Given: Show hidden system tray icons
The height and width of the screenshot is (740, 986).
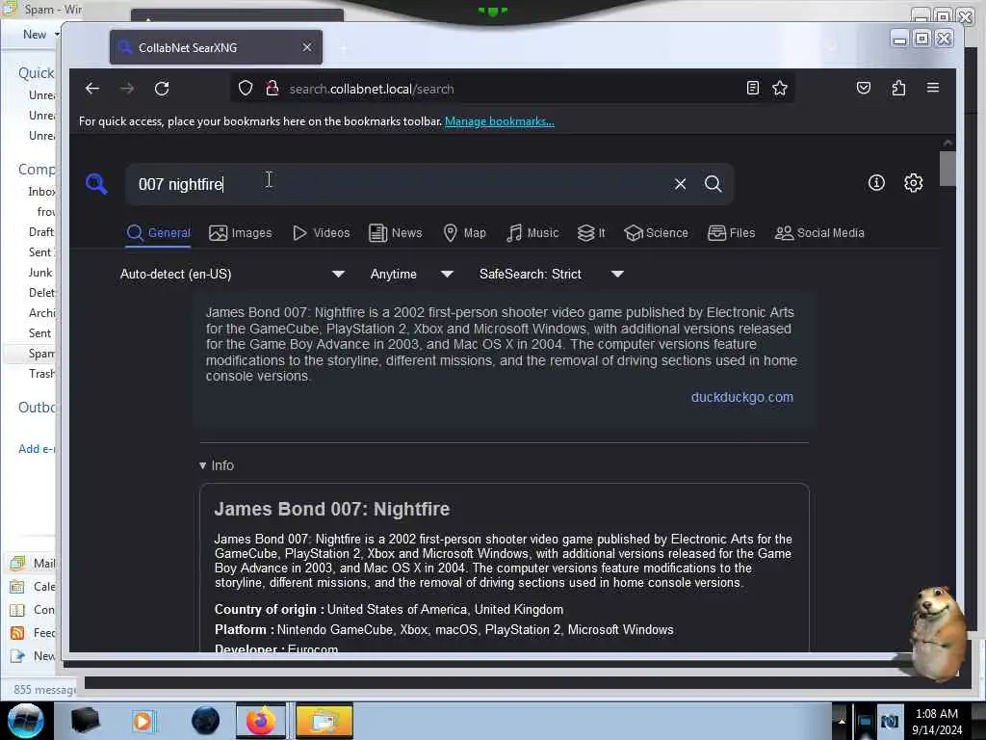Looking at the screenshot, I should [x=842, y=721].
